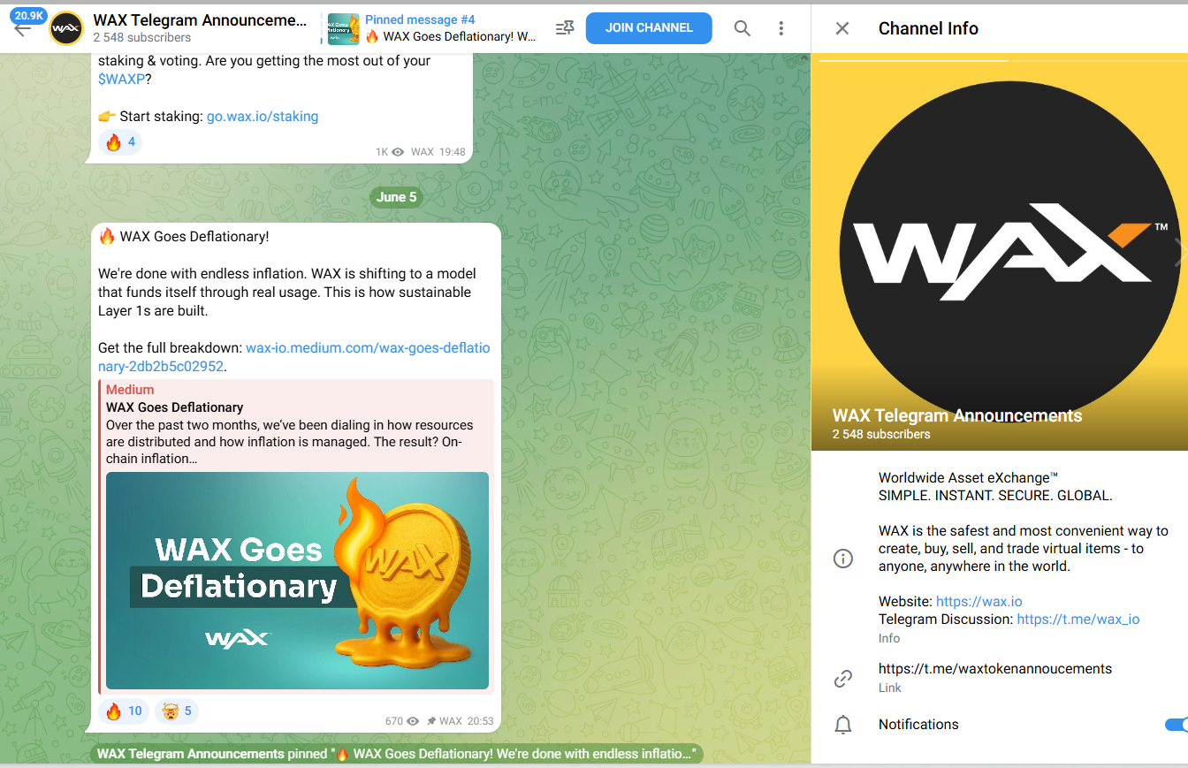Close the Channel Info panel
1188x768 pixels.
tap(842, 28)
